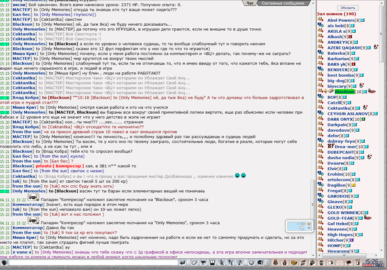
Task: Click the running figure icon
Action: coord(222,262)
